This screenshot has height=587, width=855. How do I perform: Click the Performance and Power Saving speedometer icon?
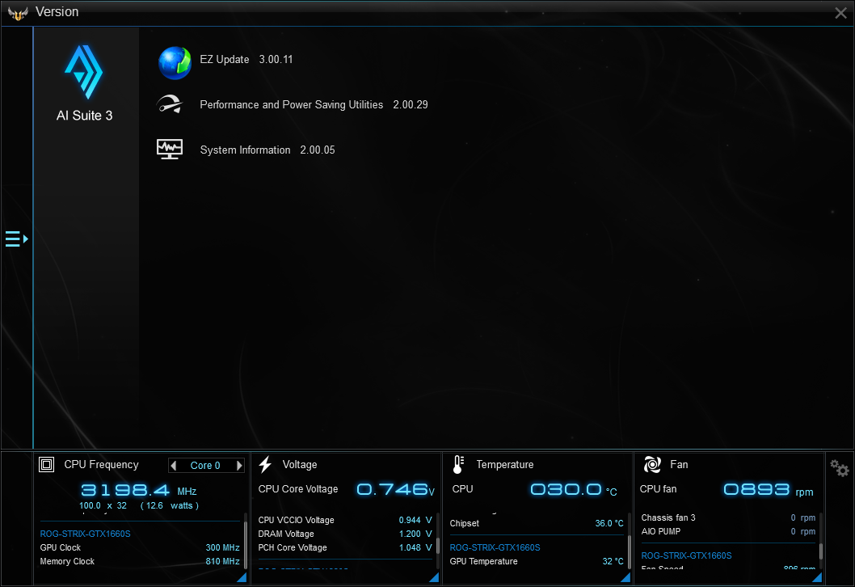tap(170, 104)
